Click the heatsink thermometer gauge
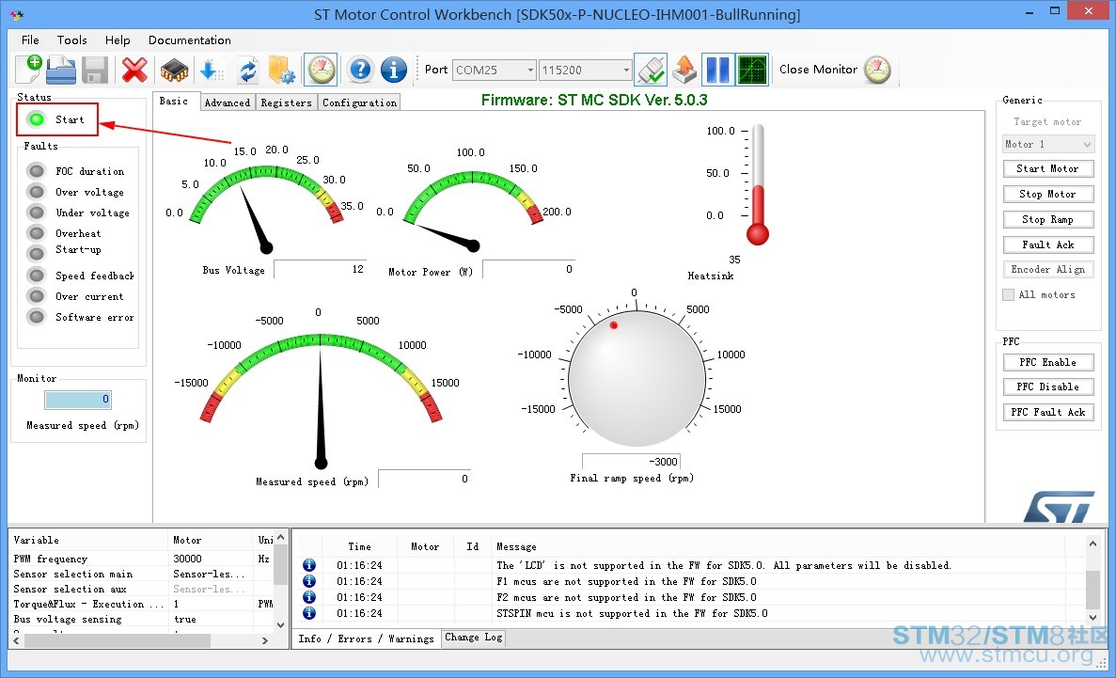 [x=757, y=184]
